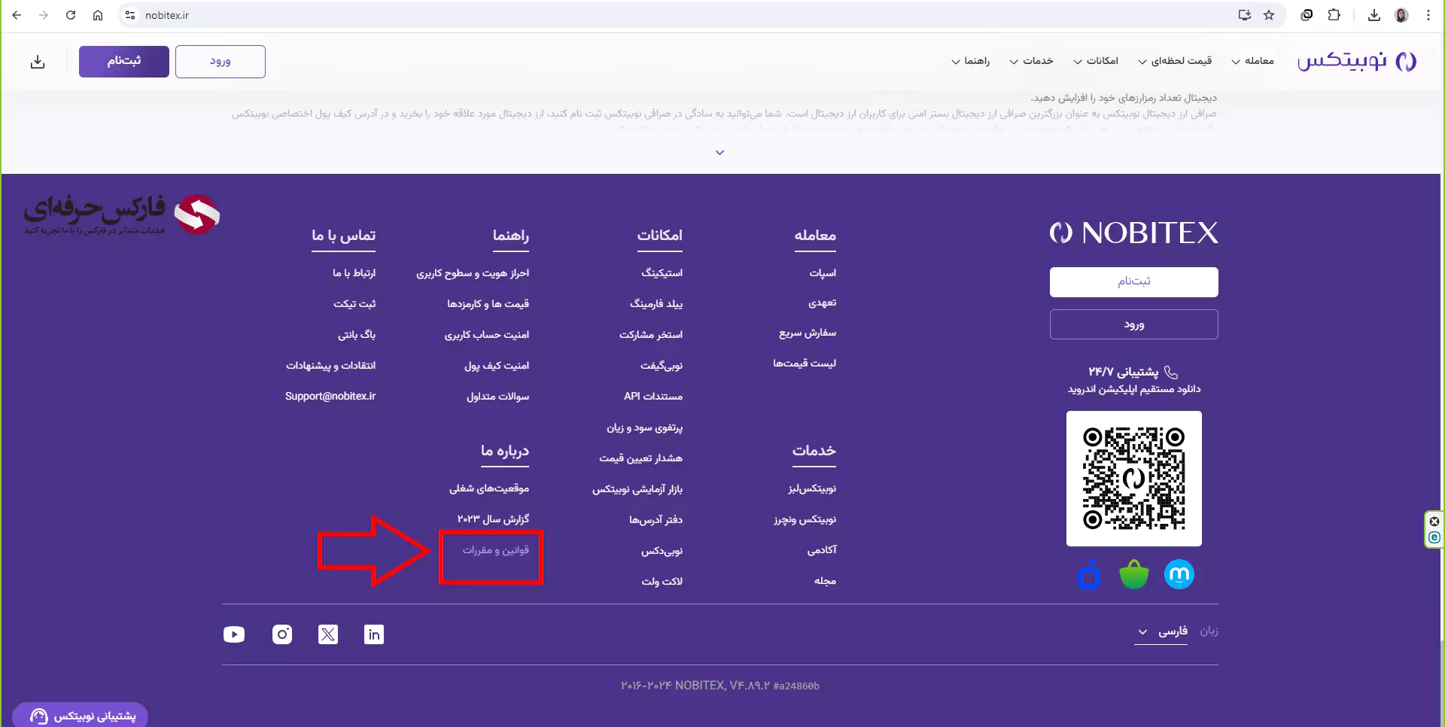This screenshot has height=727, width=1445.
Task: Expand the راهنما header menu
Action: (970, 61)
